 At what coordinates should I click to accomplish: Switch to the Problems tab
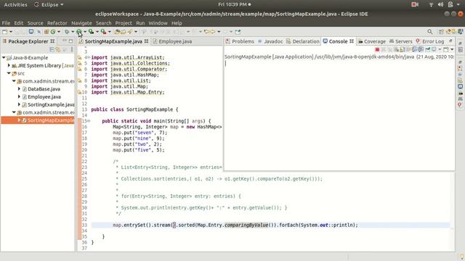pyautogui.click(x=240, y=41)
